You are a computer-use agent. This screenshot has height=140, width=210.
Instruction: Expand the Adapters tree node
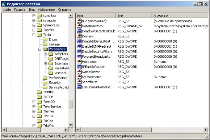45,54
